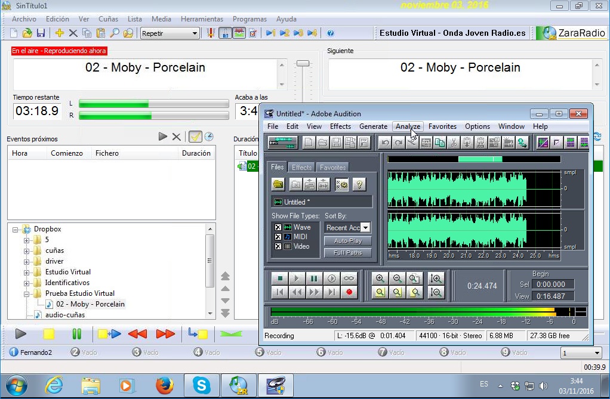The image size is (610, 399).
Task: Click Audition Zoom In Horizontally icon
Action: (x=380, y=278)
